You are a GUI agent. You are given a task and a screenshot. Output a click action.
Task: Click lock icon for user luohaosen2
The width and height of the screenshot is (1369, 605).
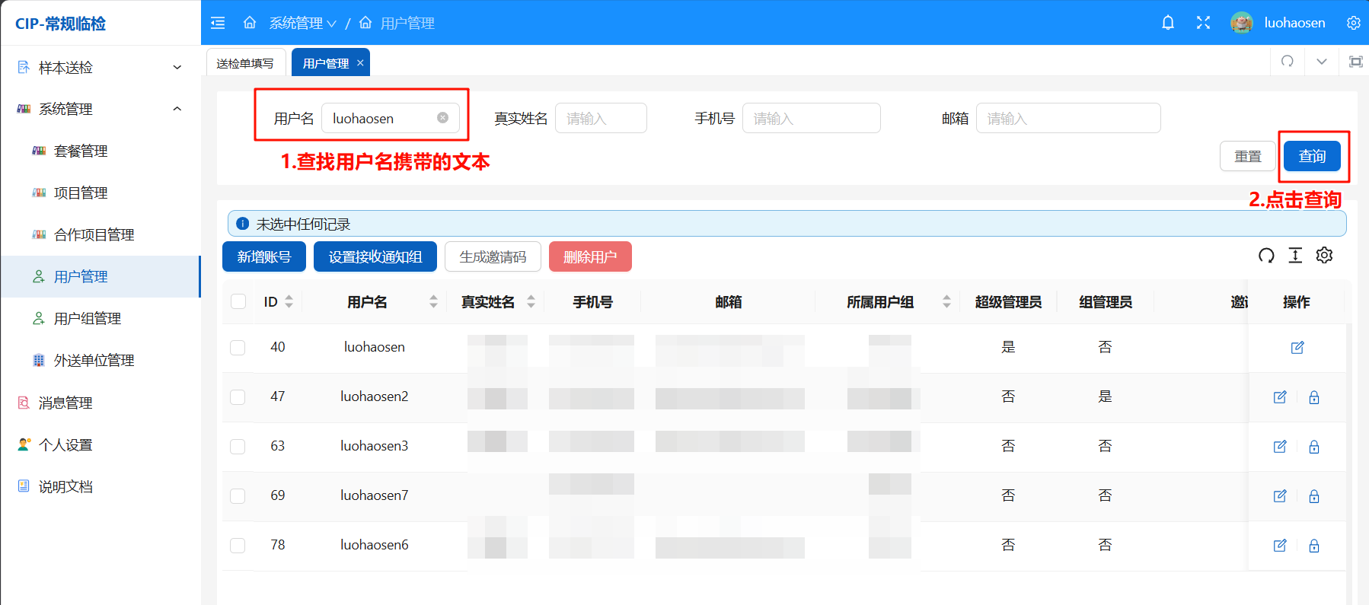(x=1313, y=397)
